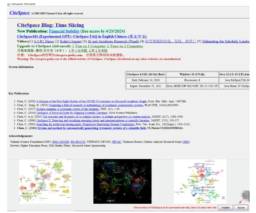Viewport: 256px width, 213px height.
Task: Open CiteSpace FAQ in English/Chinese link
Action: (x=110, y=36)
